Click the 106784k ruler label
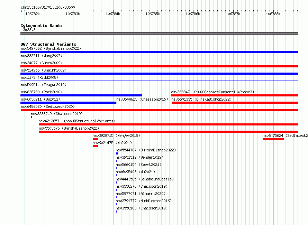 coord(113,14)
